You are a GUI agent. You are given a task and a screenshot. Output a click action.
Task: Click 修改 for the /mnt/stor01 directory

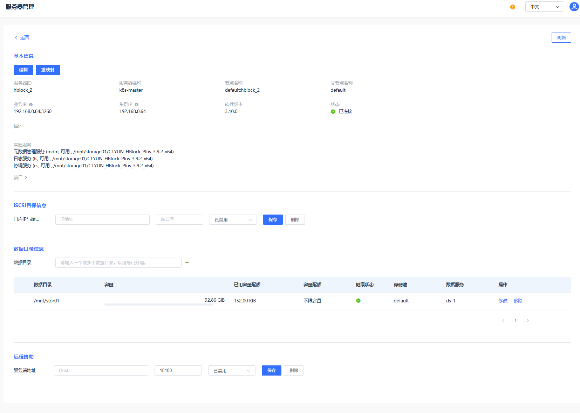pyautogui.click(x=503, y=301)
